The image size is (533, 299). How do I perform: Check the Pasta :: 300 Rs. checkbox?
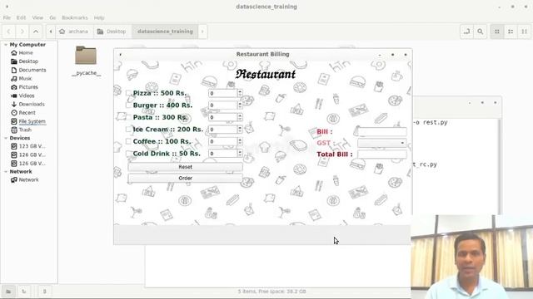(128, 117)
